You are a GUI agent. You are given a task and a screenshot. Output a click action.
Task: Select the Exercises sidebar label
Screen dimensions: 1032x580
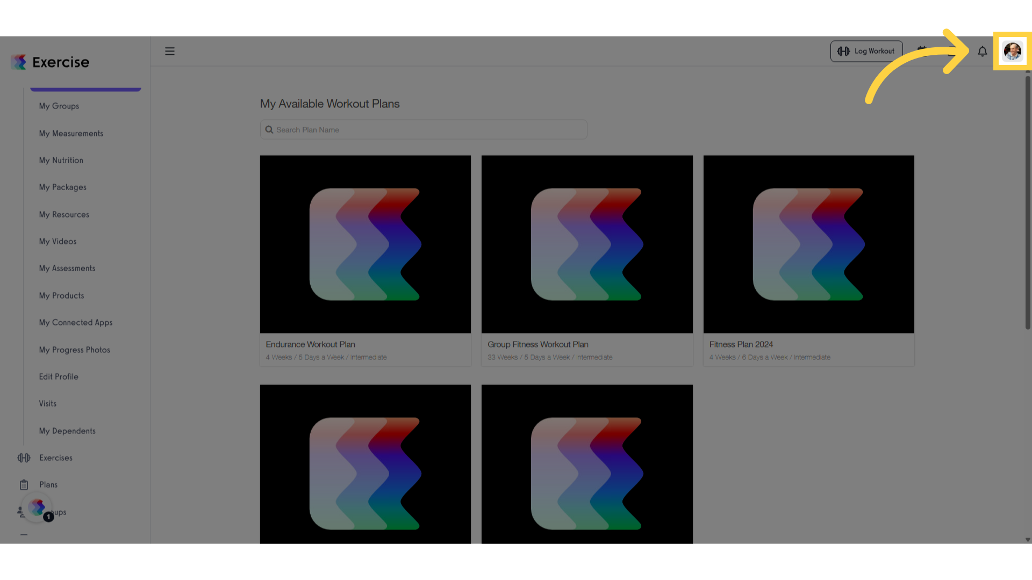point(56,458)
